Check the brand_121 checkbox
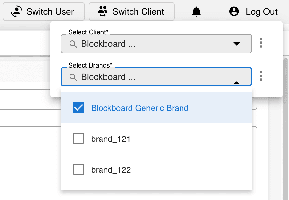Image resolution: width=289 pixels, height=200 pixels. (78, 139)
